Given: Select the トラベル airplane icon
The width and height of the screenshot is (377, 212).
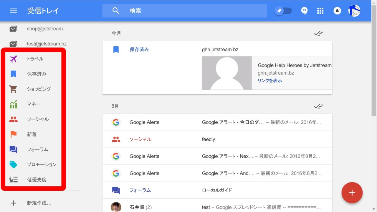Looking at the screenshot, I should 13,59.
